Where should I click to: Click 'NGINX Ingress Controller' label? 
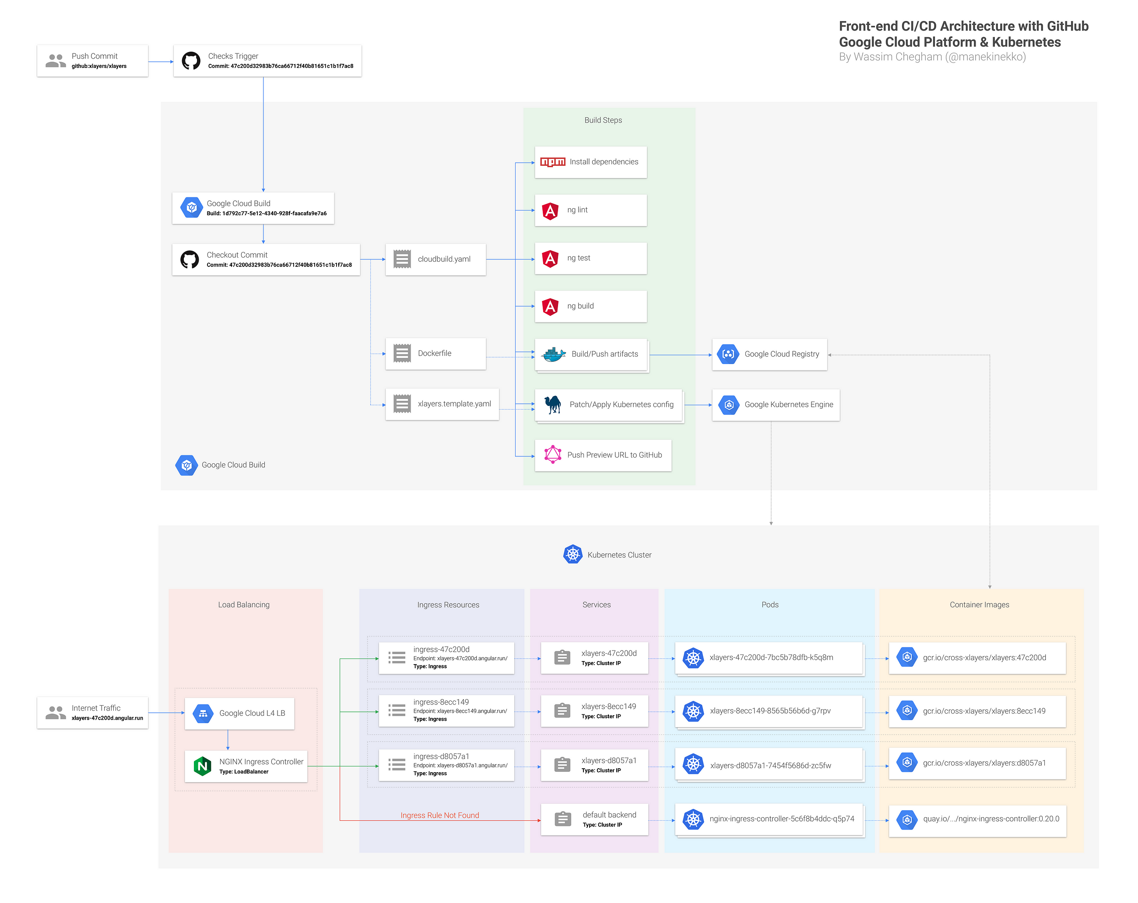pos(261,762)
